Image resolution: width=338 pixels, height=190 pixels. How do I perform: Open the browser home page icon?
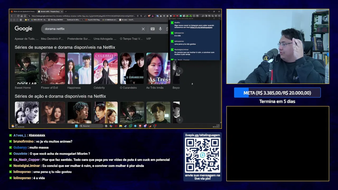(22, 16)
